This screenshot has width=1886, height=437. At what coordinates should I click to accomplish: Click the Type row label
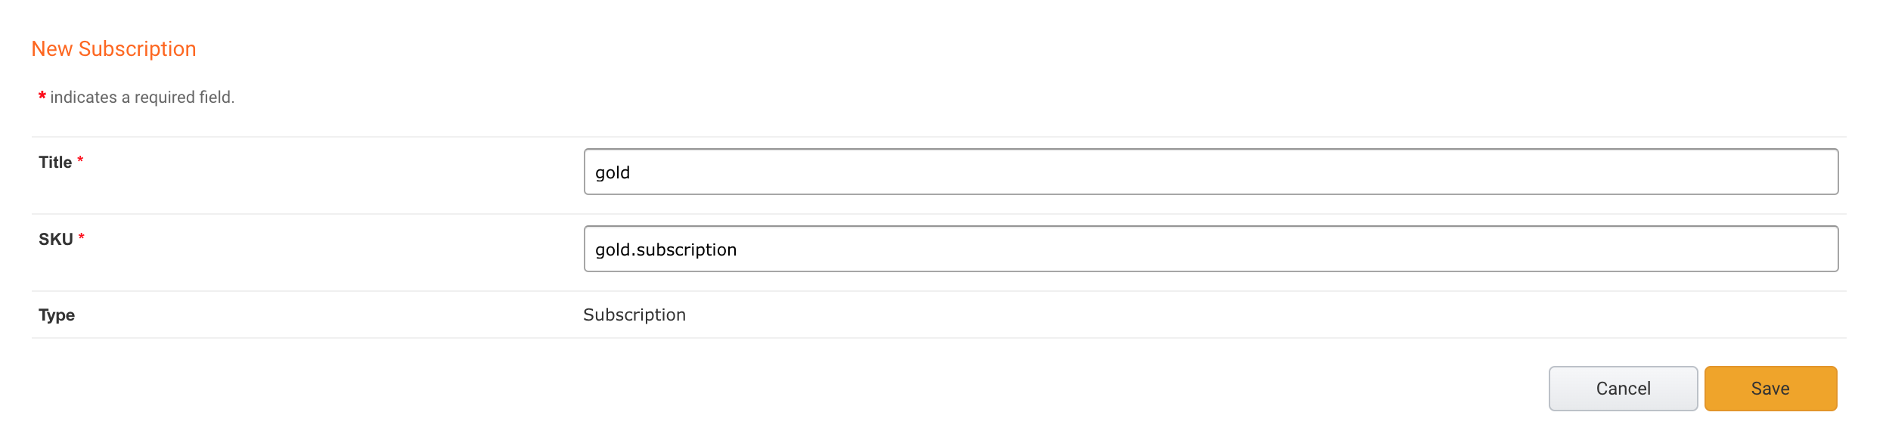(x=57, y=315)
